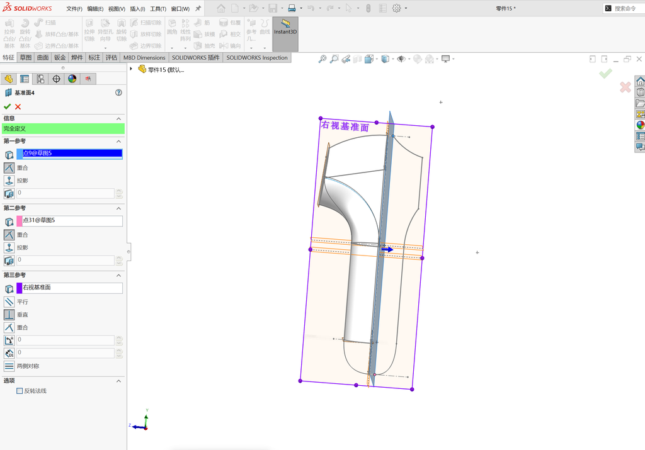Screen dimensions: 645x450
Task: Open ConfigurationManager tab
Action: [x=40, y=79]
